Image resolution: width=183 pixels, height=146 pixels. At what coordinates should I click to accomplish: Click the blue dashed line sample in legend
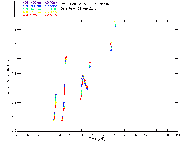pos(18,6)
